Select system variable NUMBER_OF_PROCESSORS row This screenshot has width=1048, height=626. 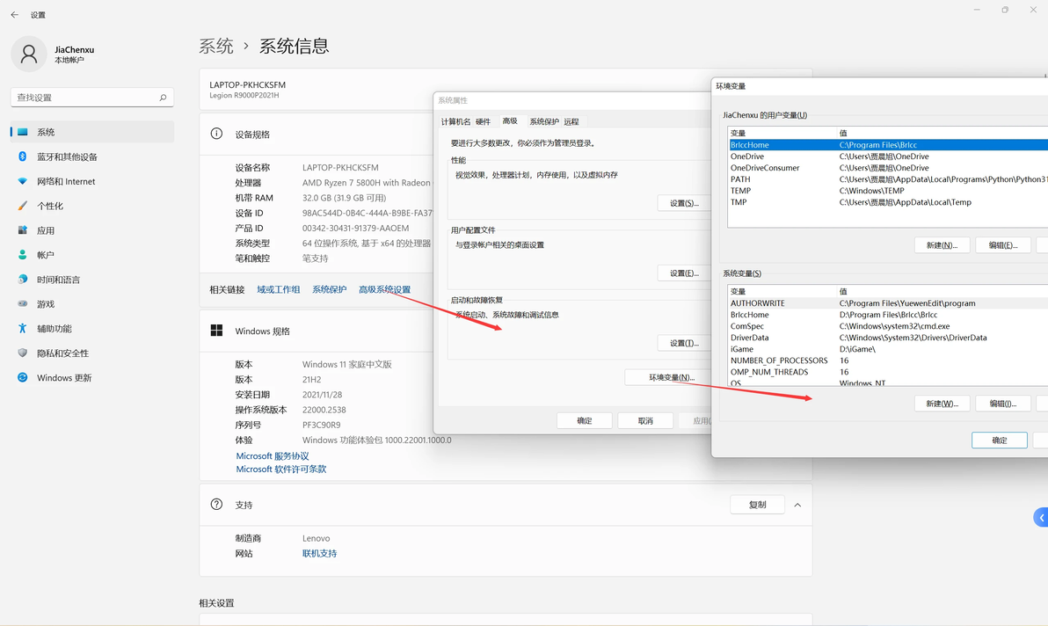(888, 360)
